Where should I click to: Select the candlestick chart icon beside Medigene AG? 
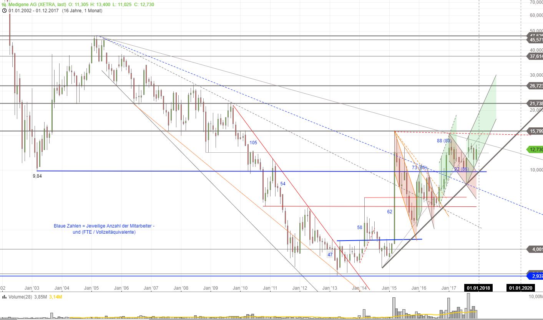pyautogui.click(x=4, y=5)
